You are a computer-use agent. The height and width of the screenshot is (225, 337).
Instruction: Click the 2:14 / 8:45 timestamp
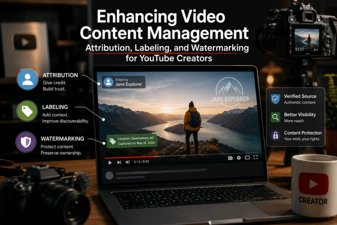pos(141,161)
